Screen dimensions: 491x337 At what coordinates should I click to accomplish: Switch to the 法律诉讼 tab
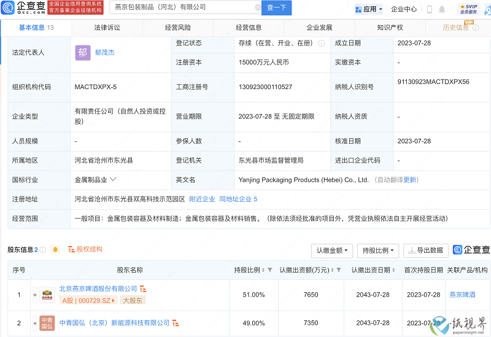tap(107, 28)
